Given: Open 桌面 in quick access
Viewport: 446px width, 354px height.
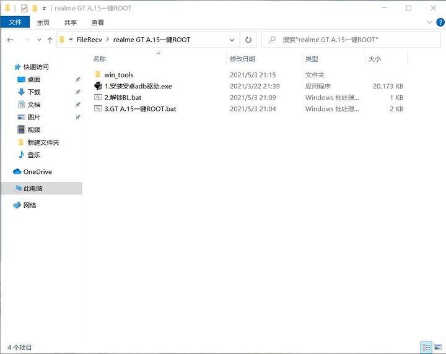Looking at the screenshot, I should click(34, 79).
